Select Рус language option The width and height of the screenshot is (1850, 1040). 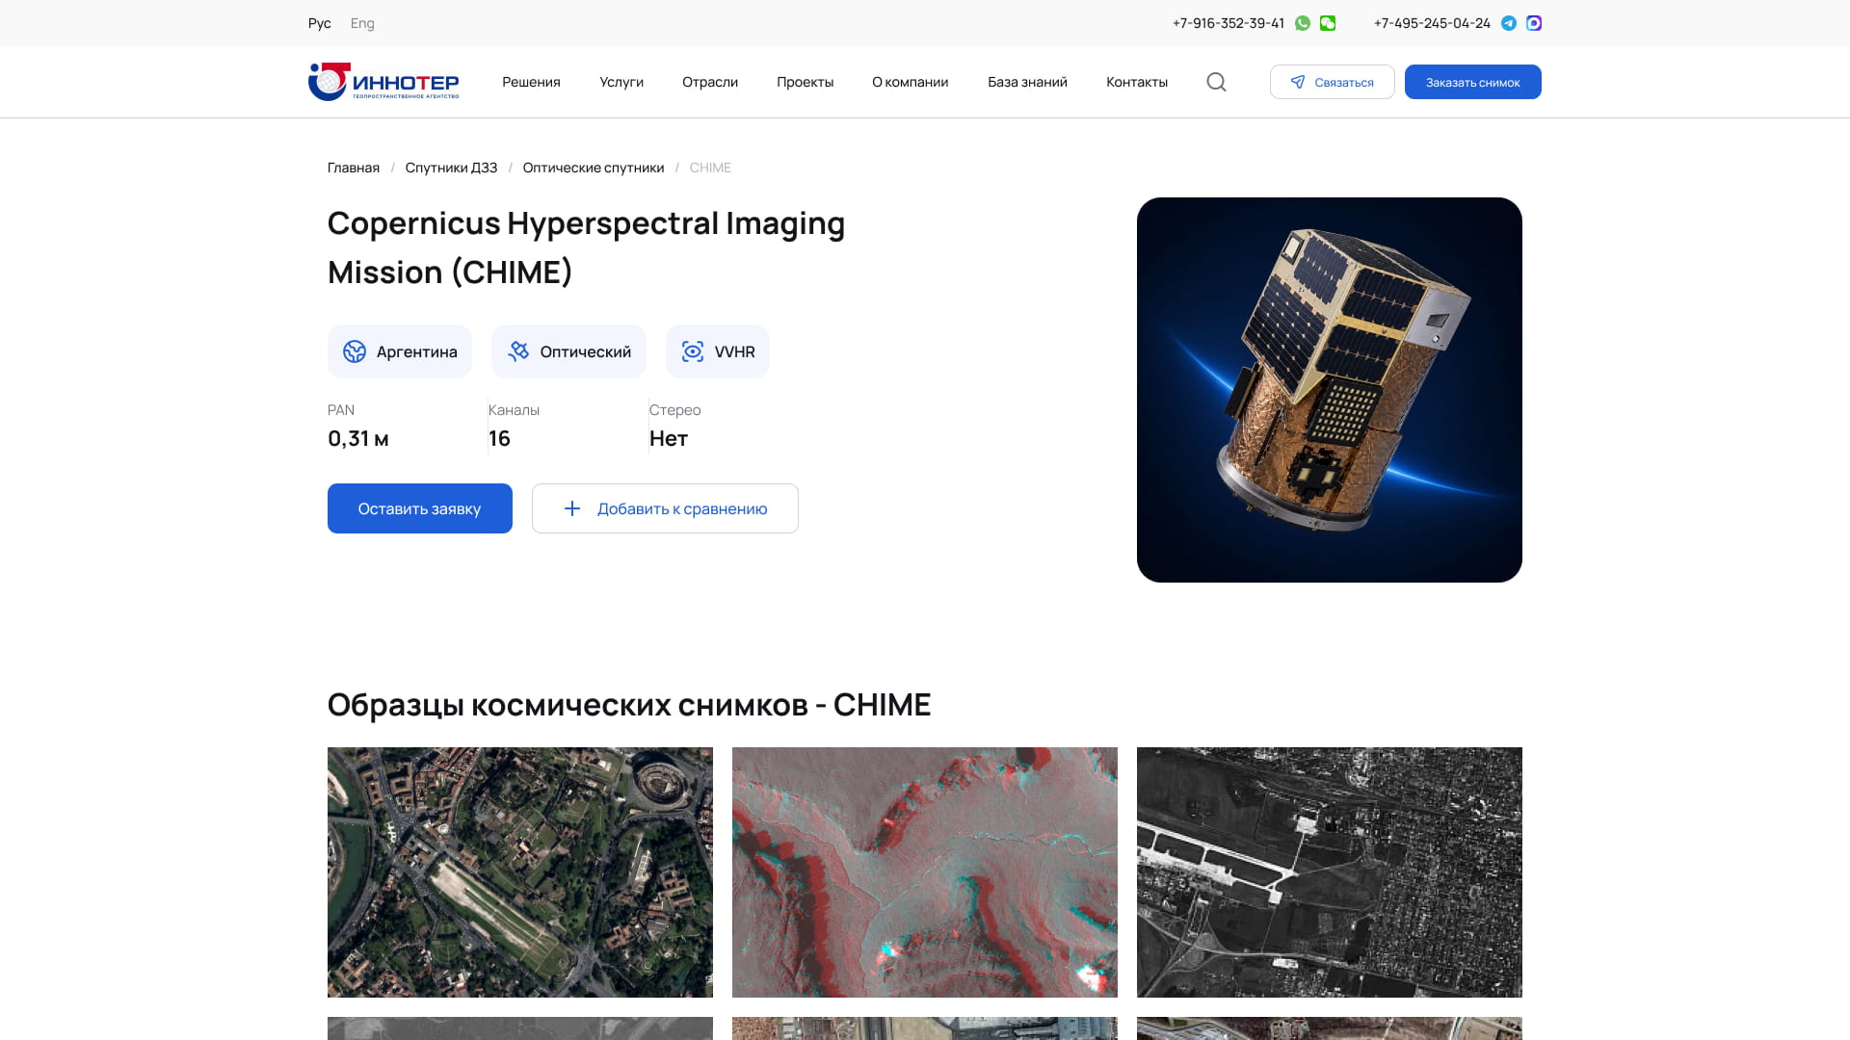tap(320, 23)
